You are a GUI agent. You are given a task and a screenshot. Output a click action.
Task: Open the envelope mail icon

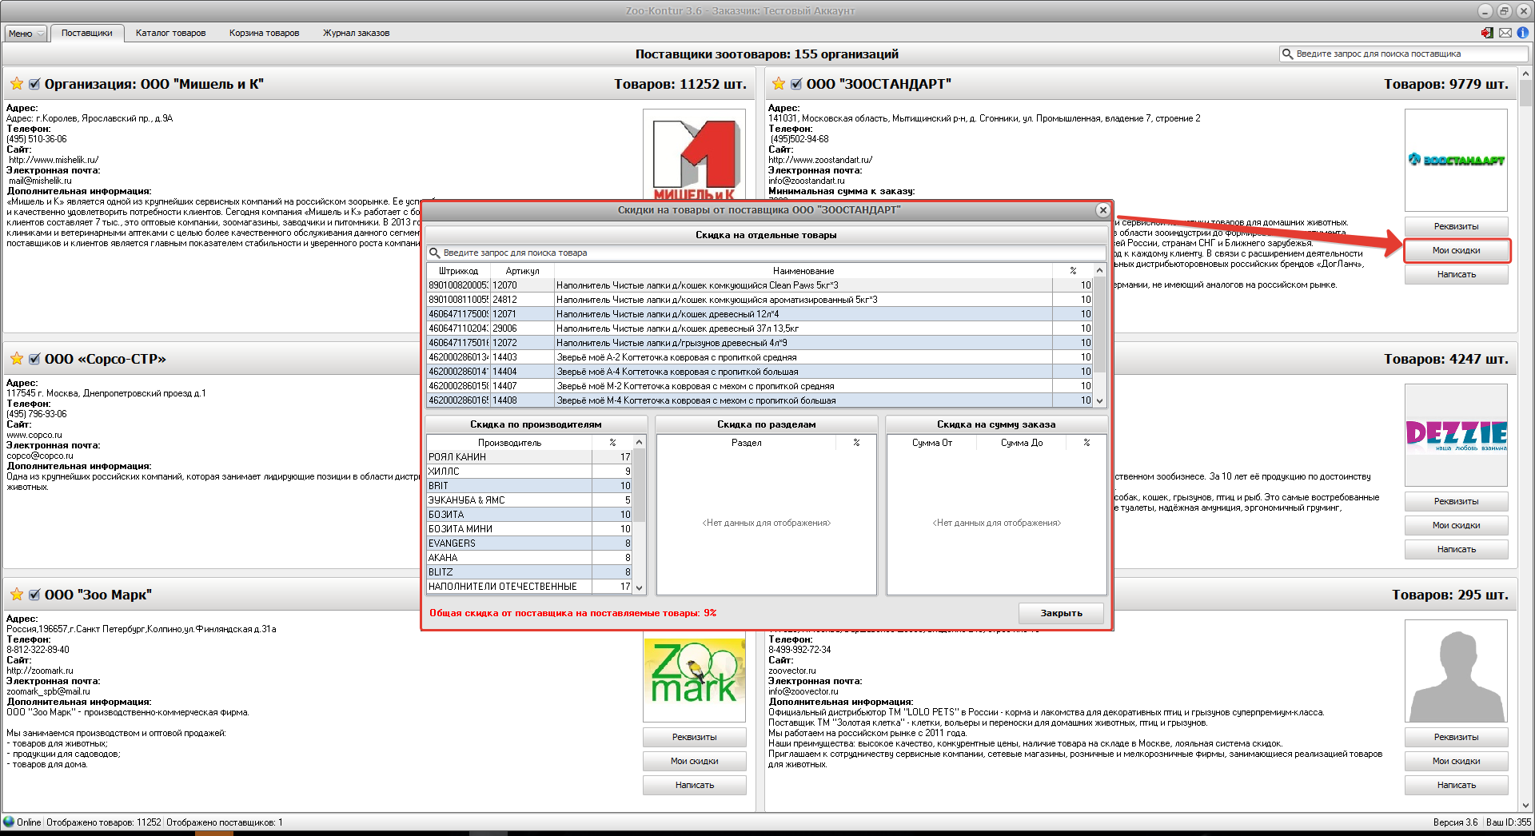pos(1505,33)
